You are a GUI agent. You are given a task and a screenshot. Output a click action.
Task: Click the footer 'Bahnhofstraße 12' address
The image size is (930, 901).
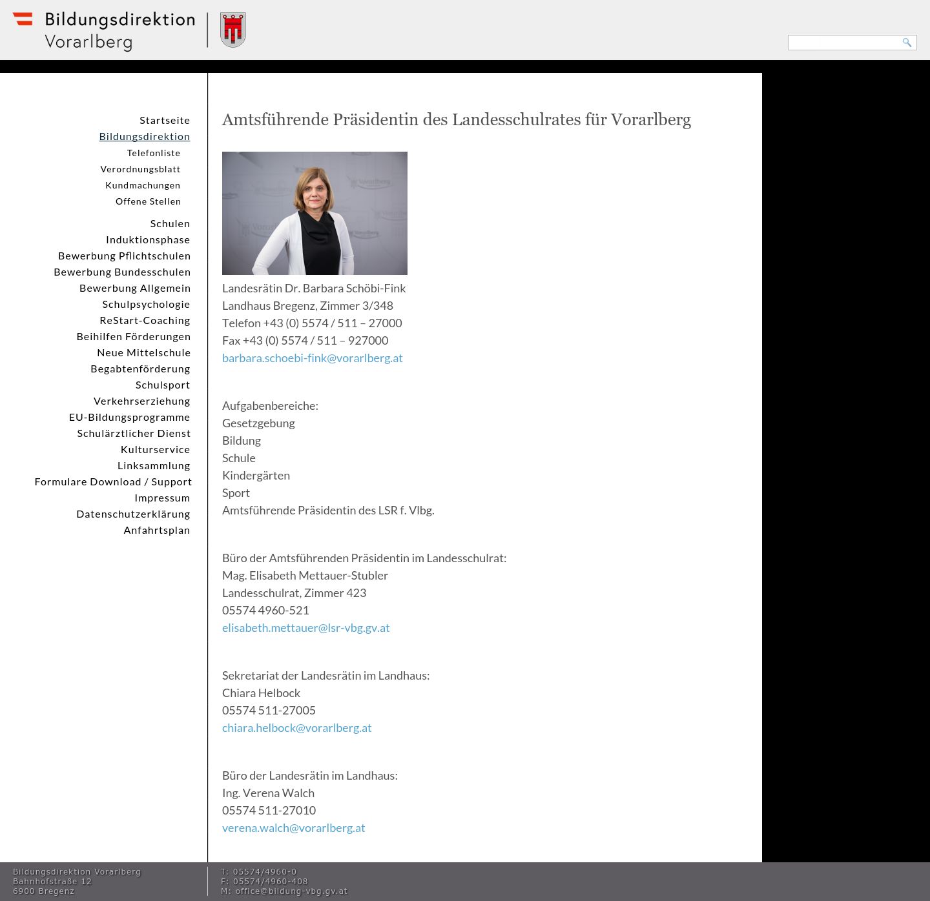52,882
